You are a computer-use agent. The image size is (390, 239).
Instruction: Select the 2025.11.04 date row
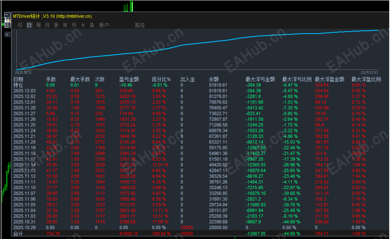point(25,210)
